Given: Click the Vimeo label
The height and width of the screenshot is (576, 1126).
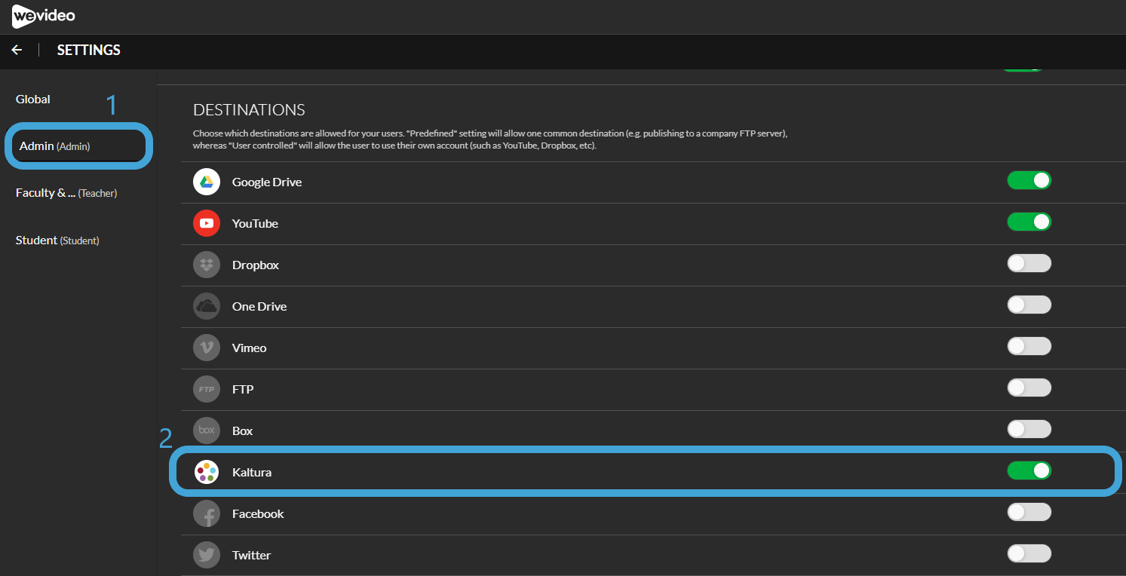Looking at the screenshot, I should [x=250, y=348].
